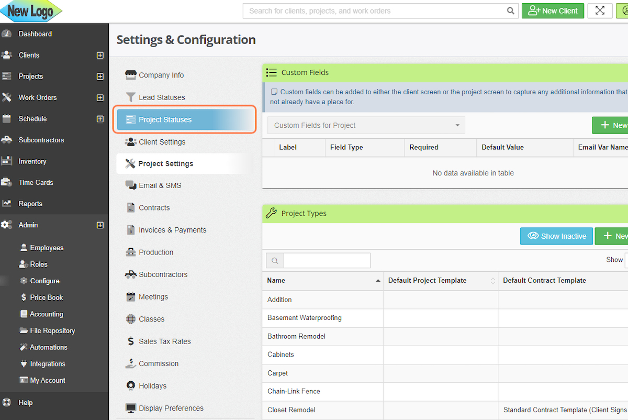Open the Price Book under Admin
Viewport: 628px width, 420px height.
[x=46, y=297]
